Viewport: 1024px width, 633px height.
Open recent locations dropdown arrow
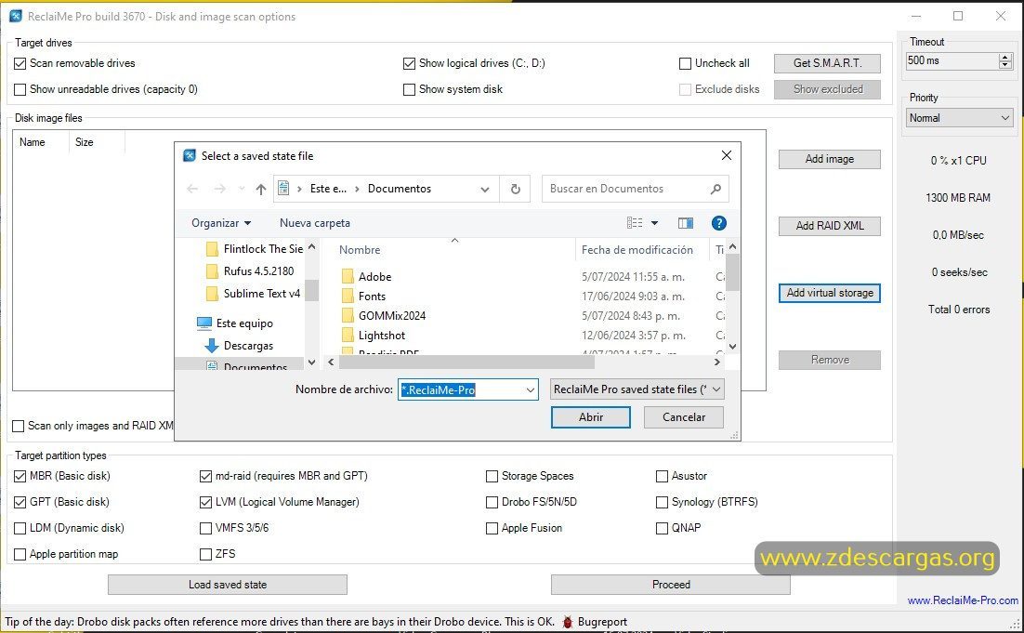click(x=242, y=189)
